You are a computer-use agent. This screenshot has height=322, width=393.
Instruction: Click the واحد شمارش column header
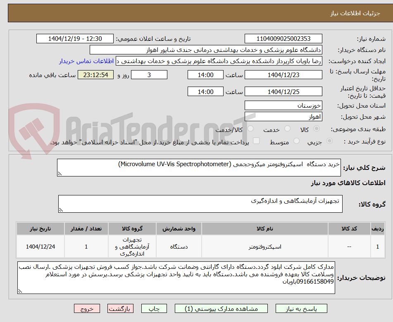(x=179, y=228)
